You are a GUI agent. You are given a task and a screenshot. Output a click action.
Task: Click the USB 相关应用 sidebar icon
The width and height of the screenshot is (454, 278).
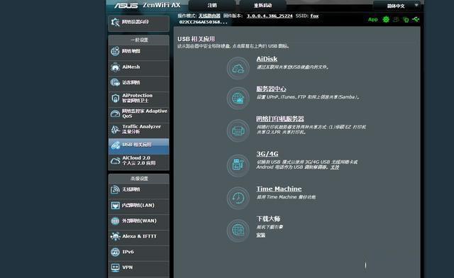point(115,145)
